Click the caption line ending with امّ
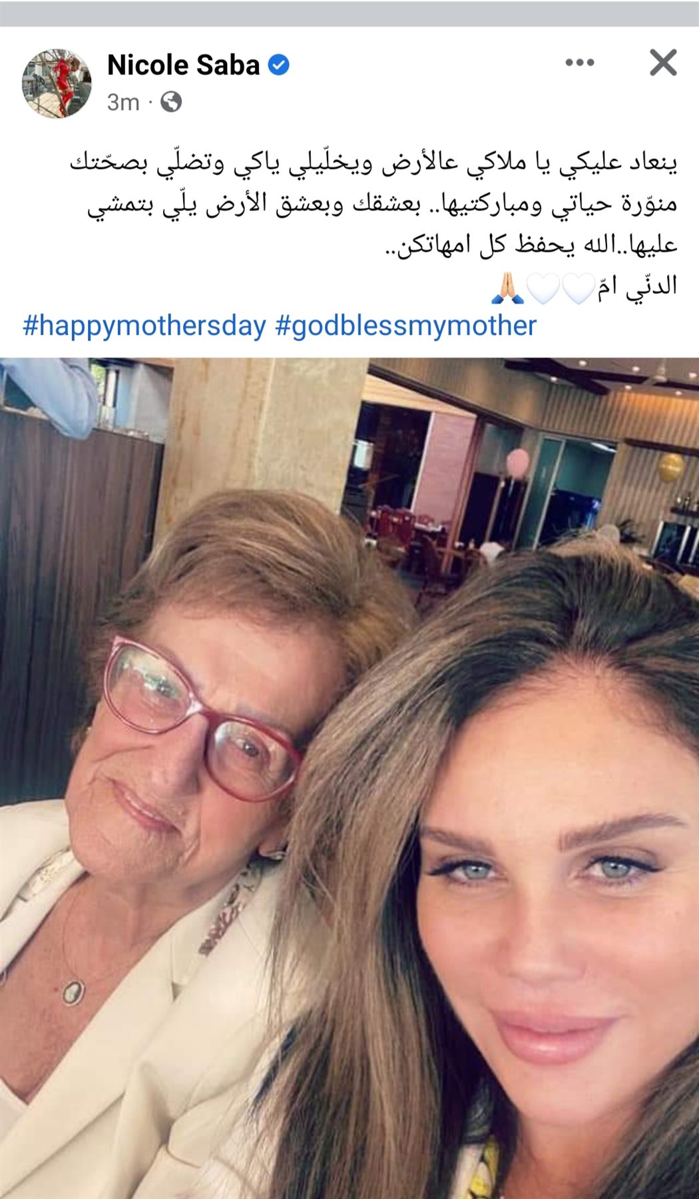The image size is (699, 1199). 584,286
